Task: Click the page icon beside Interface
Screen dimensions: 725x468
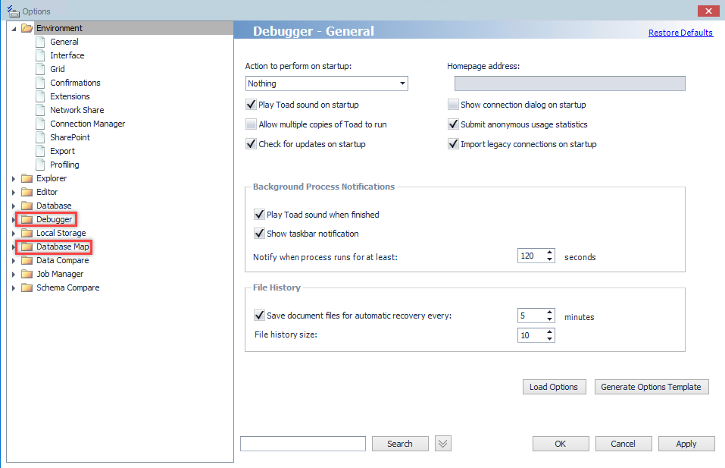Action: 41,55
